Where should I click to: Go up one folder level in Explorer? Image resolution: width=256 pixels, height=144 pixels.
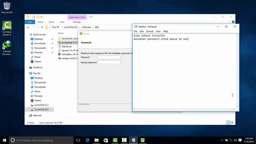[x=42, y=27]
